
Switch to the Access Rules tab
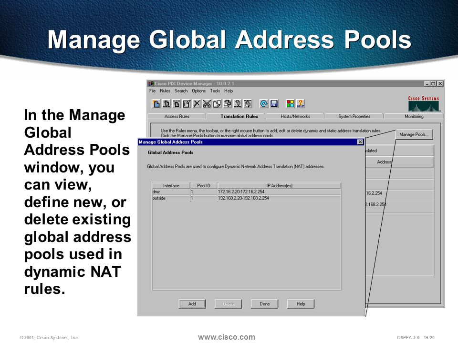[177, 116]
